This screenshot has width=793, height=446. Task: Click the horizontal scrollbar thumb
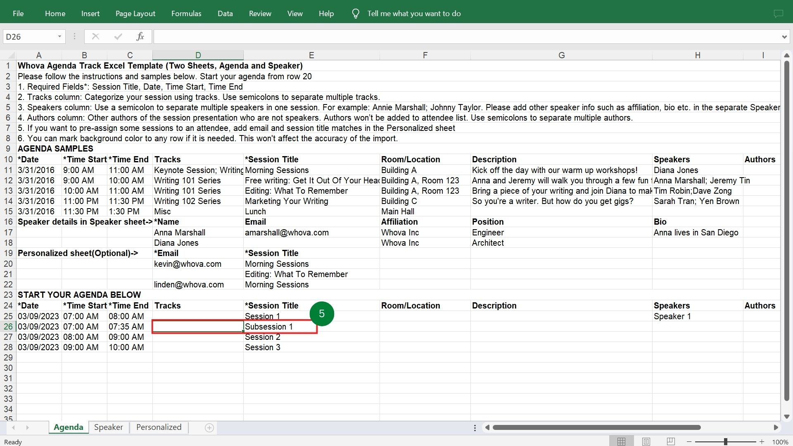(596, 427)
